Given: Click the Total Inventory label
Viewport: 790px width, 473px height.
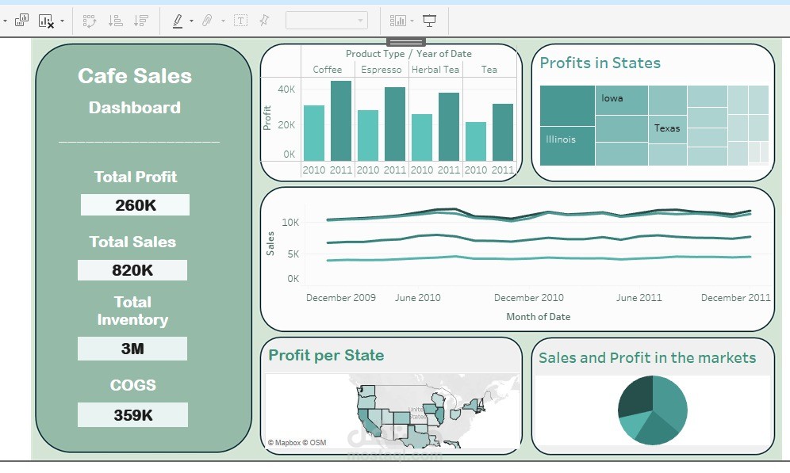Looking at the screenshot, I should coord(132,311).
